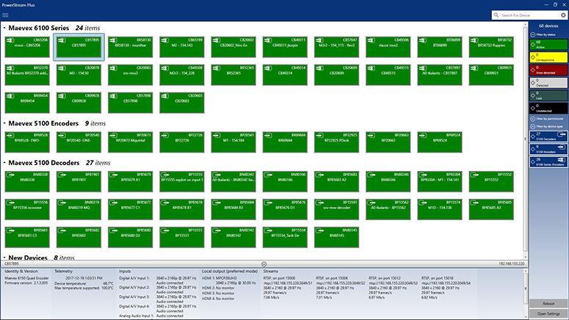The height and width of the screenshot is (320, 569).
Task: Expand the Filter by permissions section
Action: point(535,118)
